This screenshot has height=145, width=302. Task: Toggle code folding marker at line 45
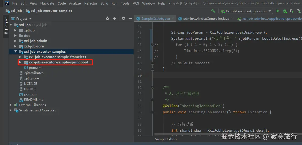click(x=153, y=45)
